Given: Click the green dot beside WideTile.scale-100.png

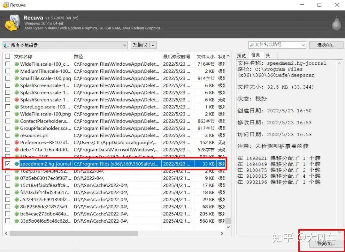Looking at the screenshot, I should [x=17, y=114].
